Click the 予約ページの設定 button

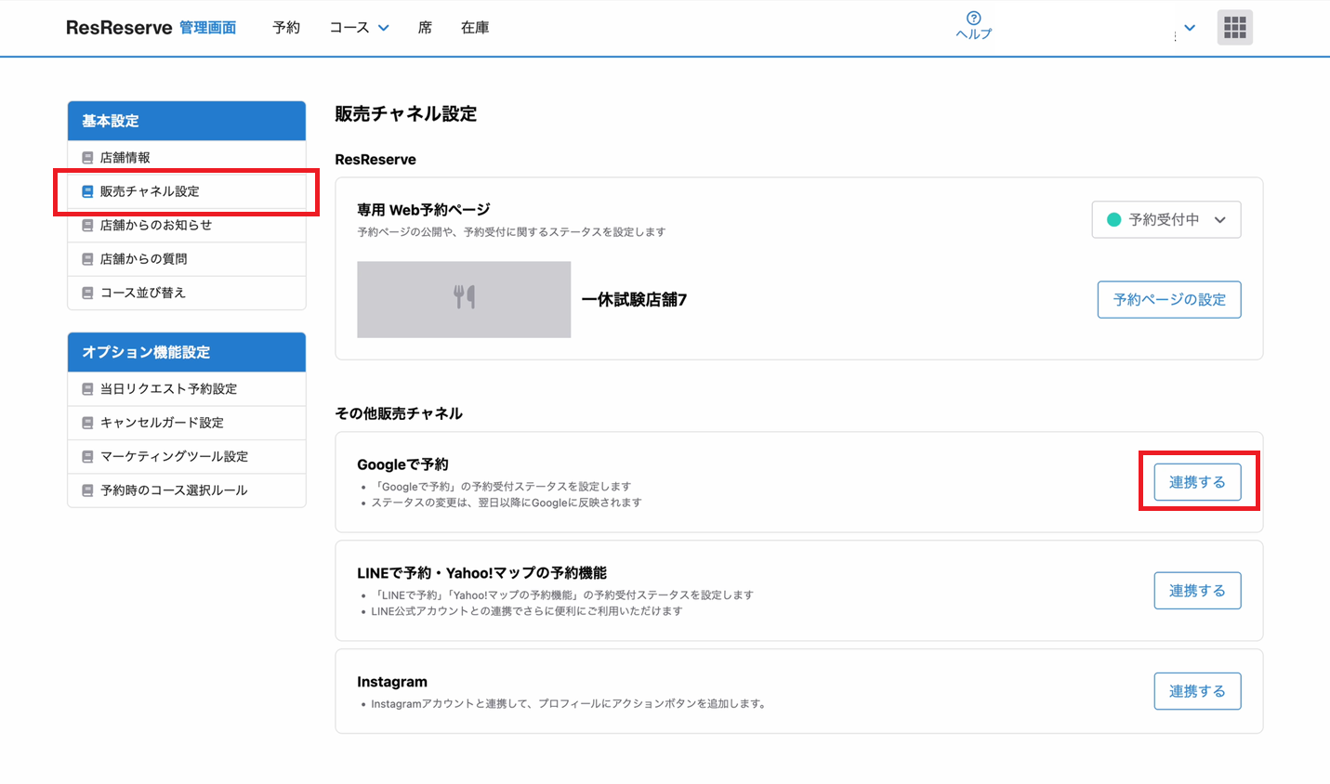click(1169, 299)
